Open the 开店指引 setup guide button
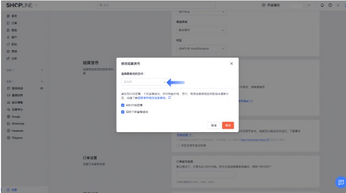Image resolution: width=346 pixels, height=193 pixels. [x=271, y=5]
